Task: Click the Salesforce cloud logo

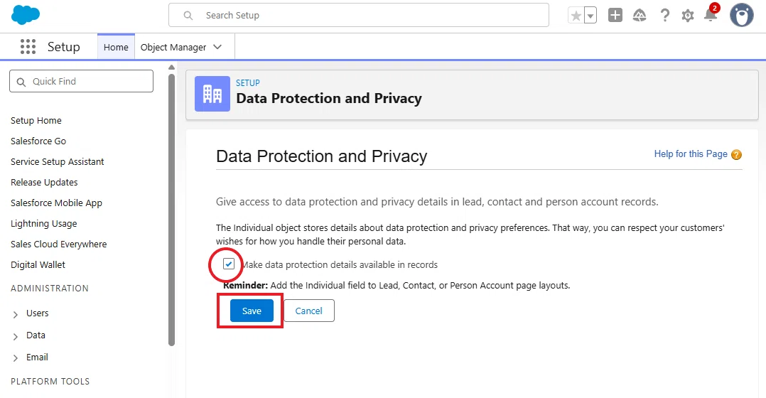Action: click(x=26, y=15)
